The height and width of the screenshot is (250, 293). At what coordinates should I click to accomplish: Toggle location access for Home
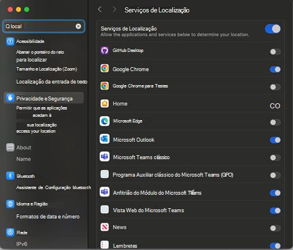(275, 106)
